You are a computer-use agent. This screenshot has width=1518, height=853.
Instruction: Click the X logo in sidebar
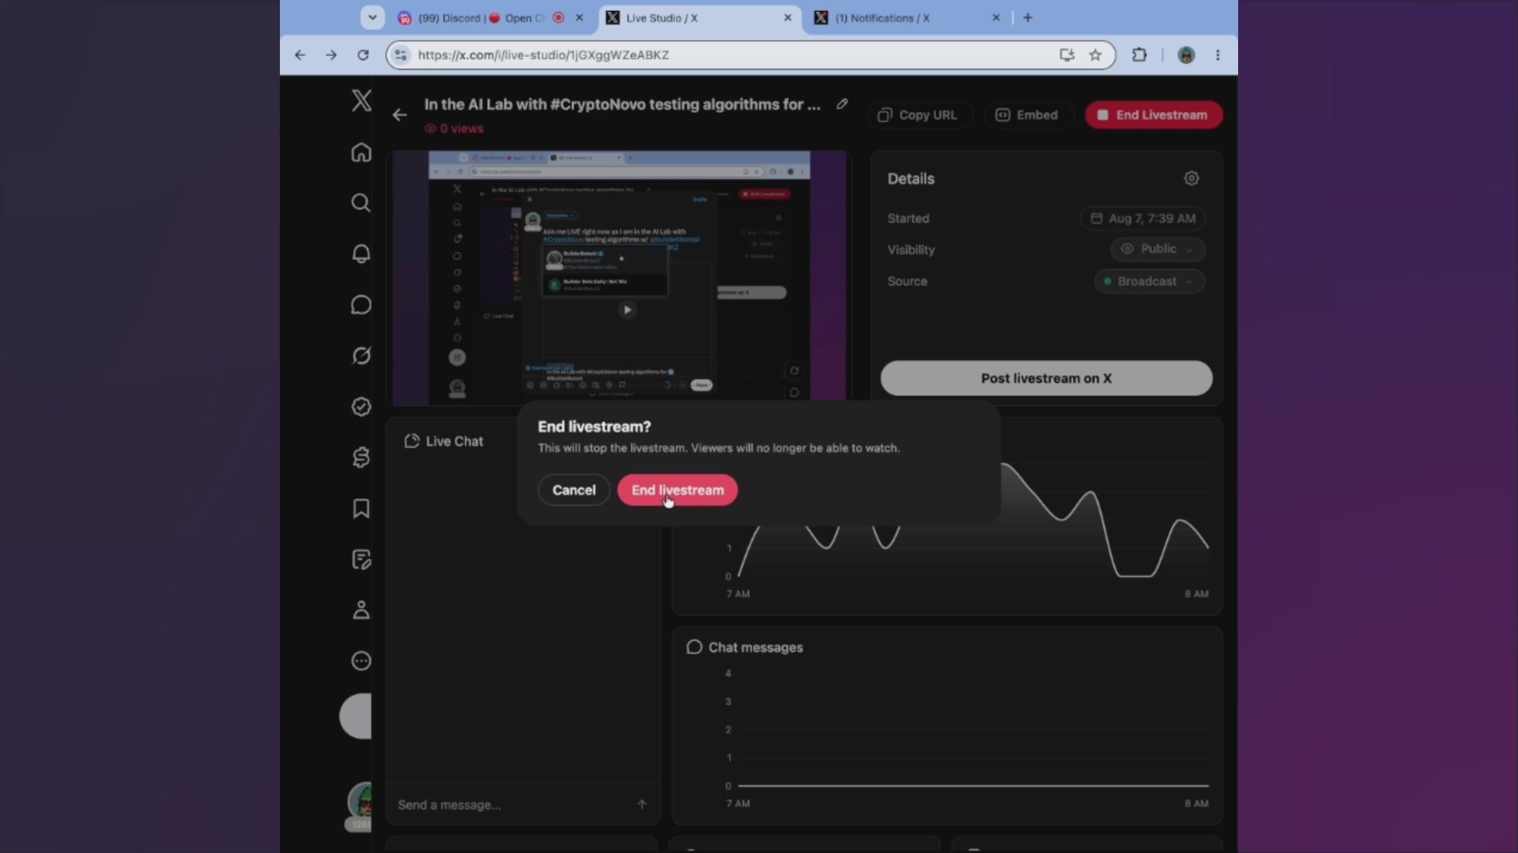361,100
